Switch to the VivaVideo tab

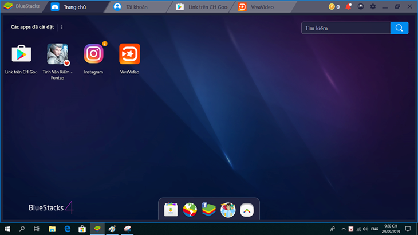(262, 7)
